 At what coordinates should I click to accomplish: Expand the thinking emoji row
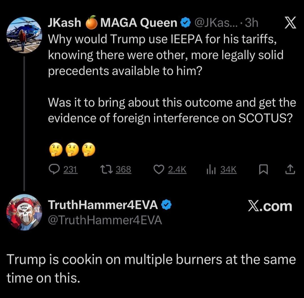click(70, 150)
